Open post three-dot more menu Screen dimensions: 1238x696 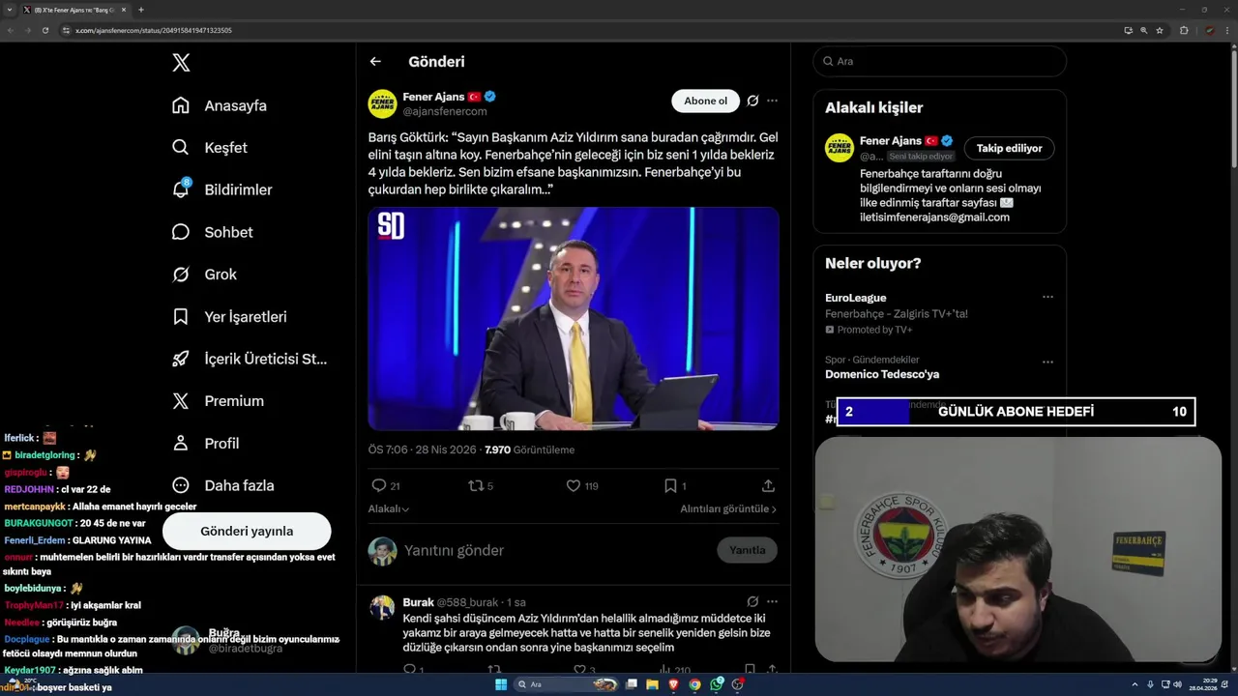[772, 101]
